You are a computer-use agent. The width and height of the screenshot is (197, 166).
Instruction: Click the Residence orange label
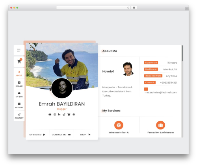coord(151,69)
